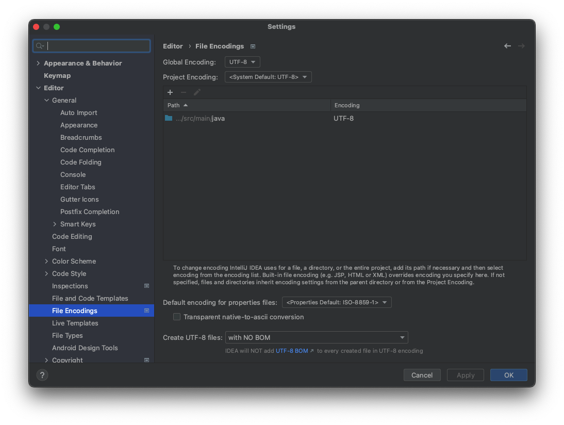Sort the table by the Path column
Screen dimensions: 564x425
(174, 105)
